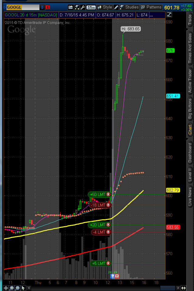This screenshot has width=194, height=291.
Task: Open the Active Trader side tab
Action: pos(190,81)
